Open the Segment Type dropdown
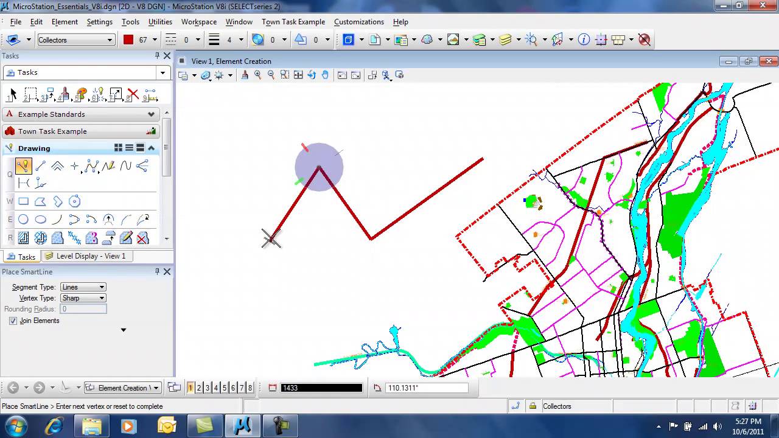779x438 pixels. click(83, 287)
